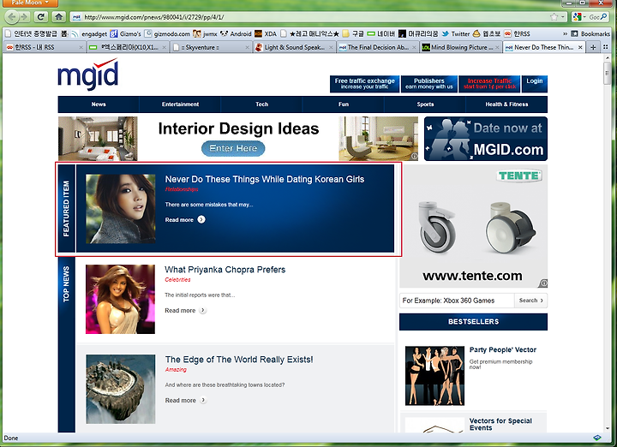Switch to the Skyventure tab
617x447 pixels.
(211, 47)
